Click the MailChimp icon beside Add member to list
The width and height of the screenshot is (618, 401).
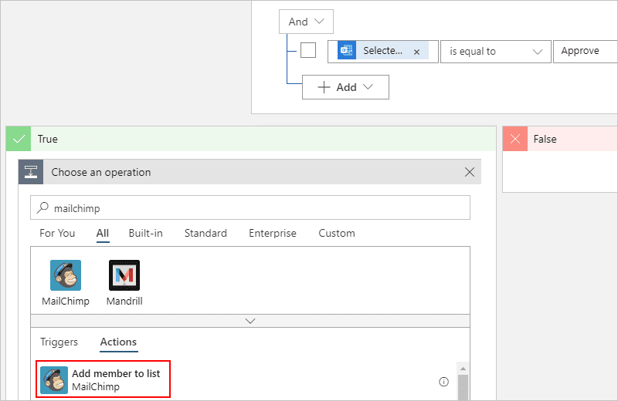pyautogui.click(x=54, y=380)
